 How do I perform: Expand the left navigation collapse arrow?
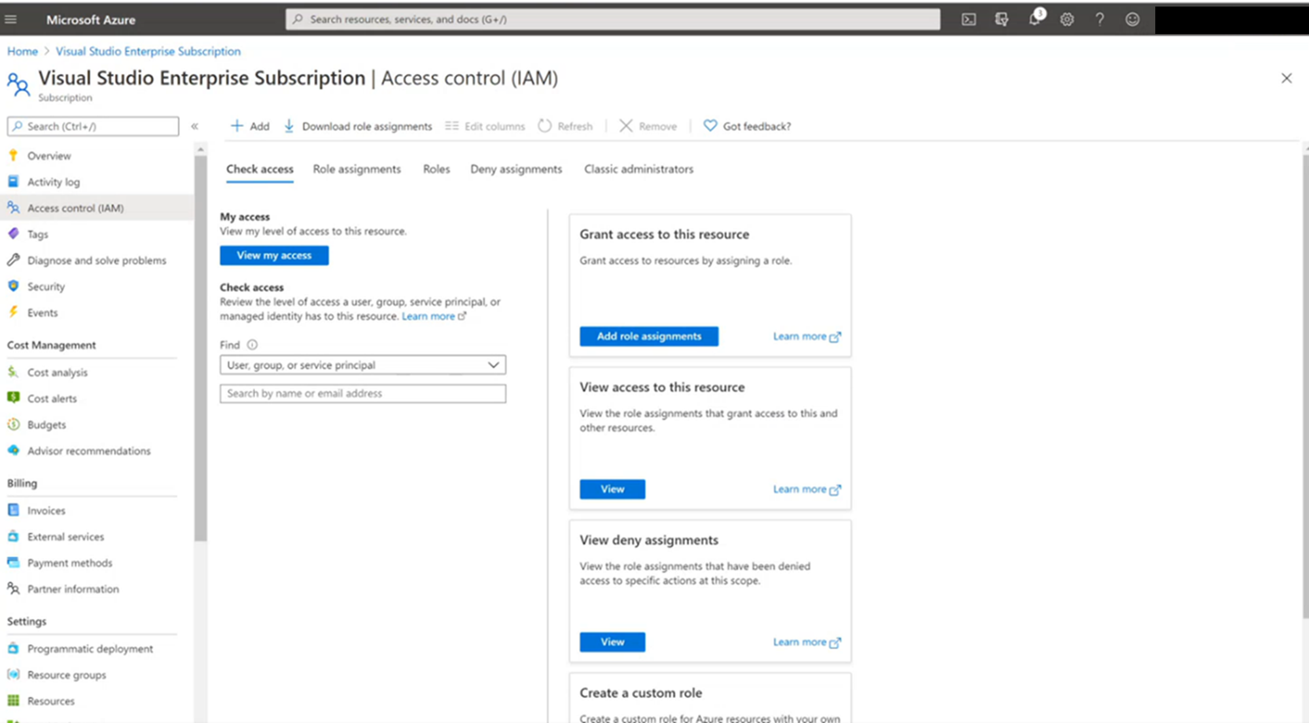click(x=195, y=126)
